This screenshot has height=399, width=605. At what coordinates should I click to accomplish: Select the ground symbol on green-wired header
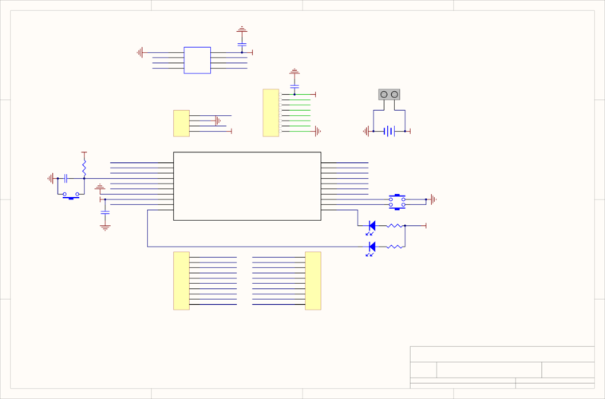tap(318, 131)
